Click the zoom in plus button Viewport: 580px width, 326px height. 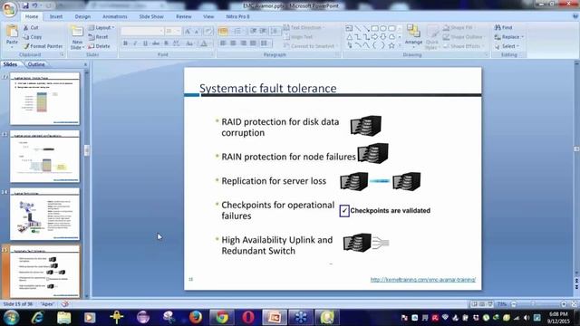pos(564,304)
